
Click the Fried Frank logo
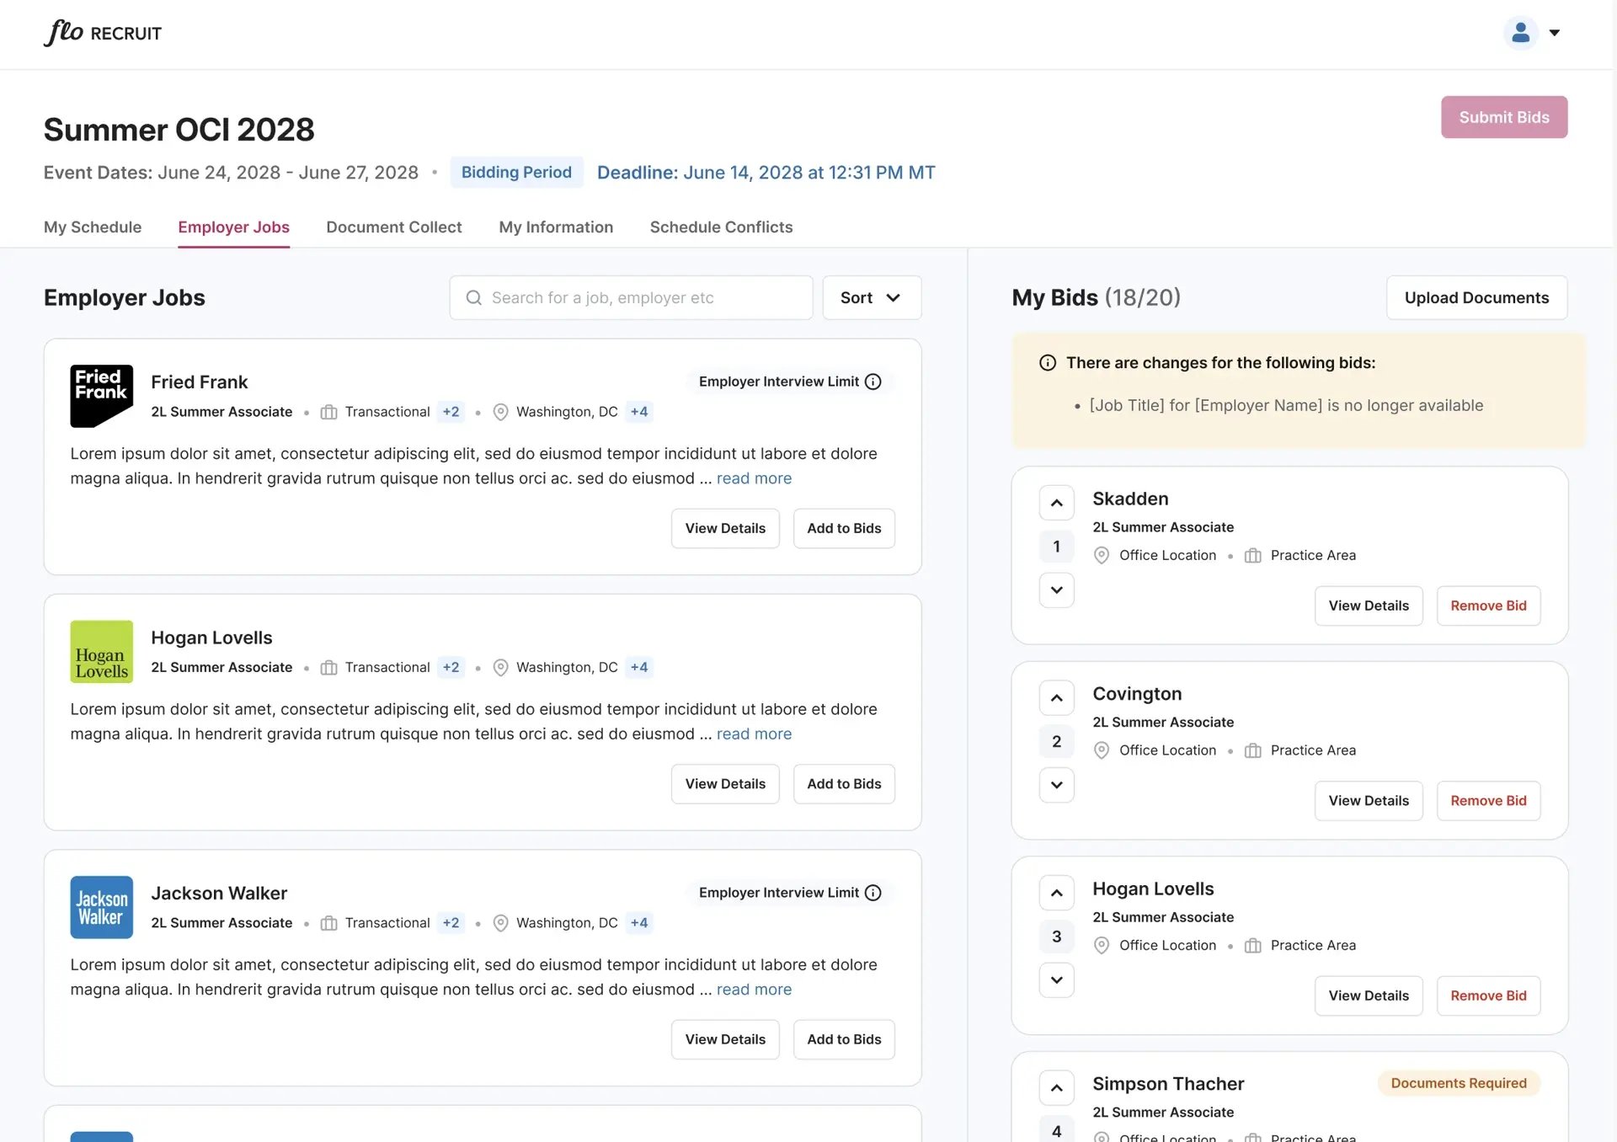102,396
